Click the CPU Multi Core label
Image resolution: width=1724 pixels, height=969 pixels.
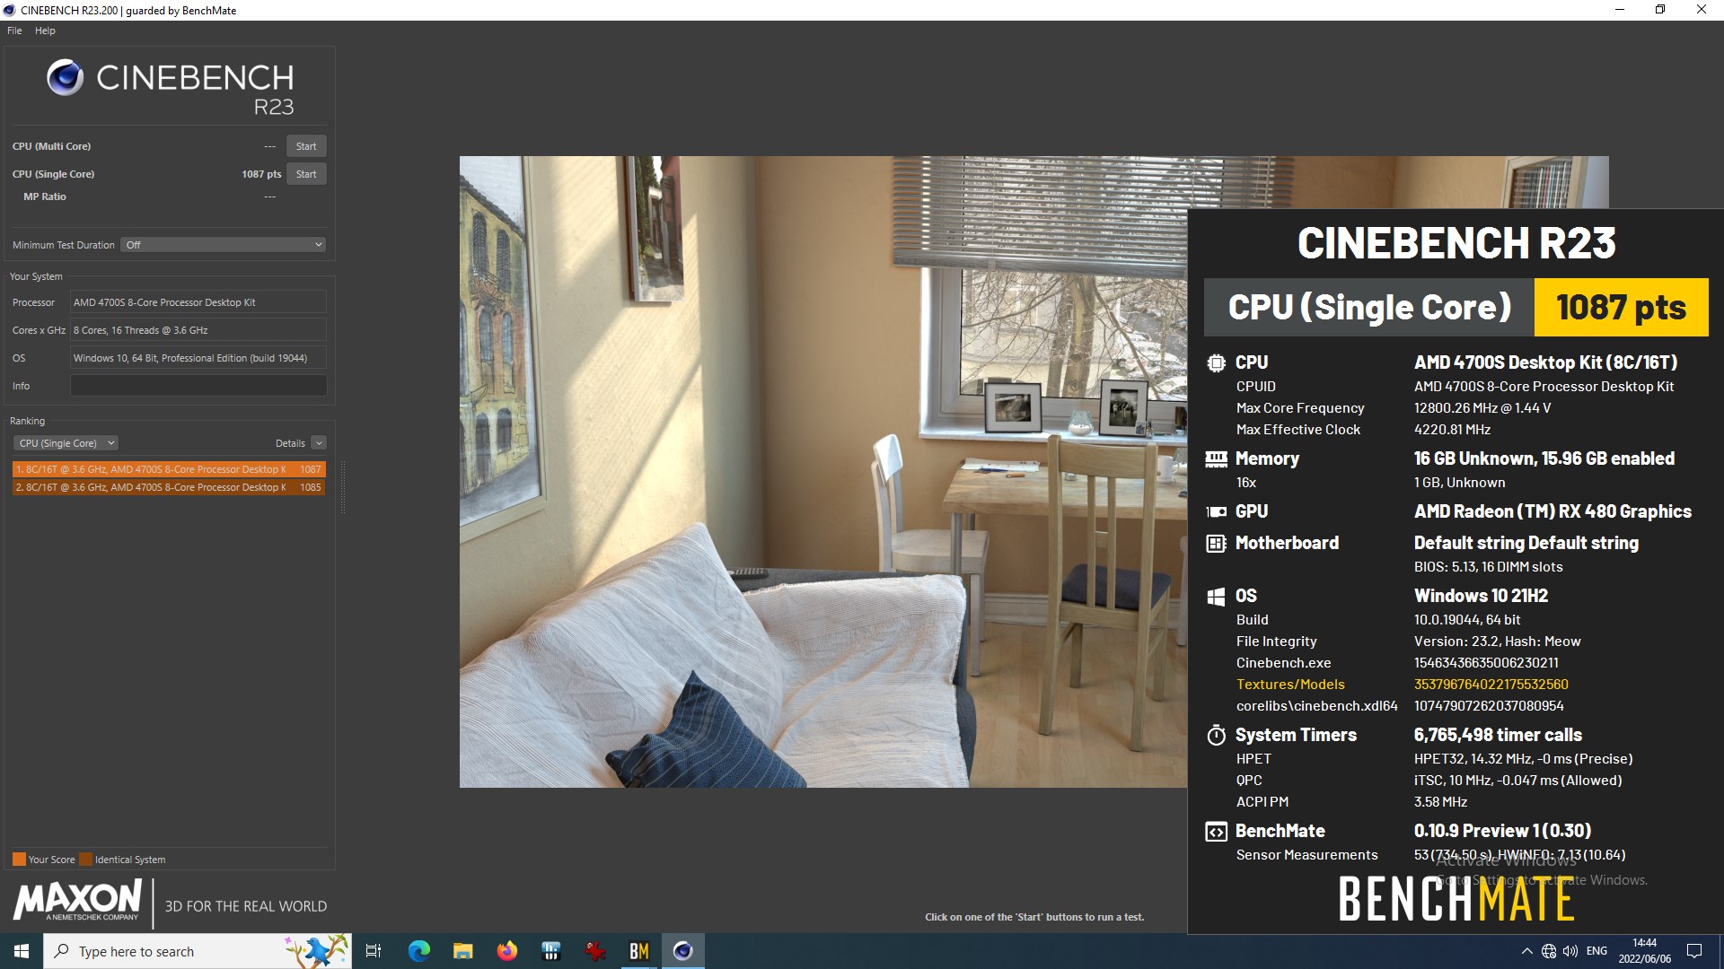pyautogui.click(x=51, y=146)
